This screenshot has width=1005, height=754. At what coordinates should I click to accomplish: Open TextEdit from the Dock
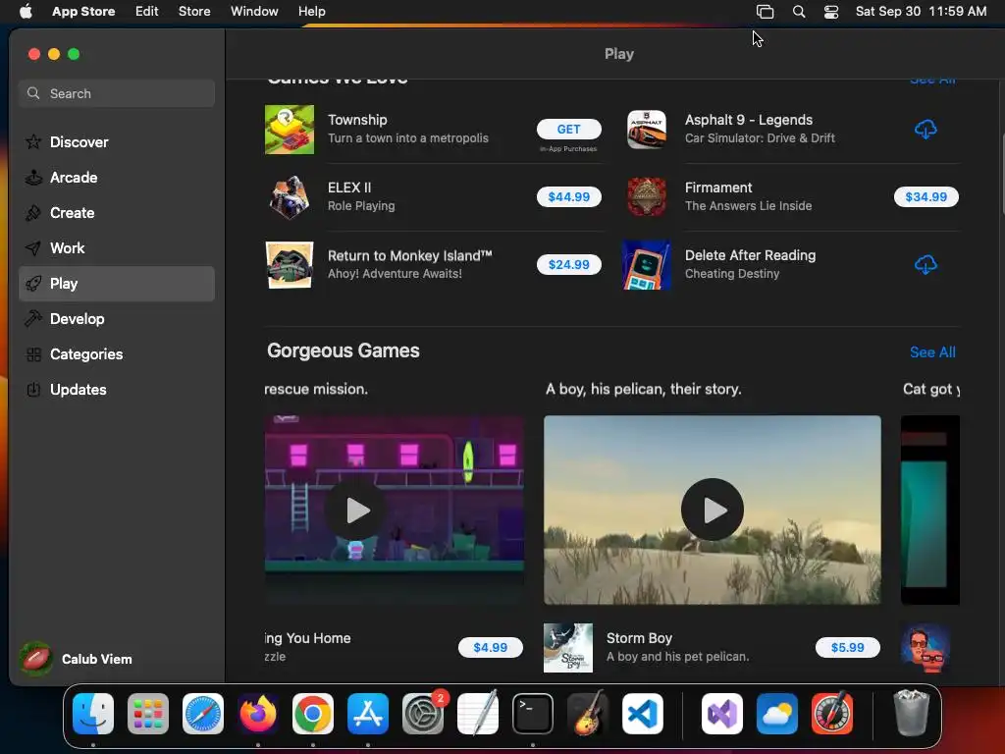pos(478,714)
